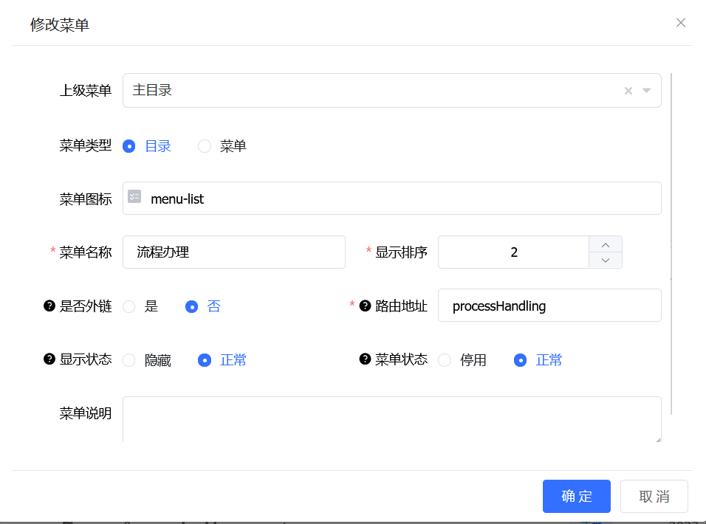The width and height of the screenshot is (706, 524).
Task: Set 显示状态 to 隐藏
Action: [128, 360]
